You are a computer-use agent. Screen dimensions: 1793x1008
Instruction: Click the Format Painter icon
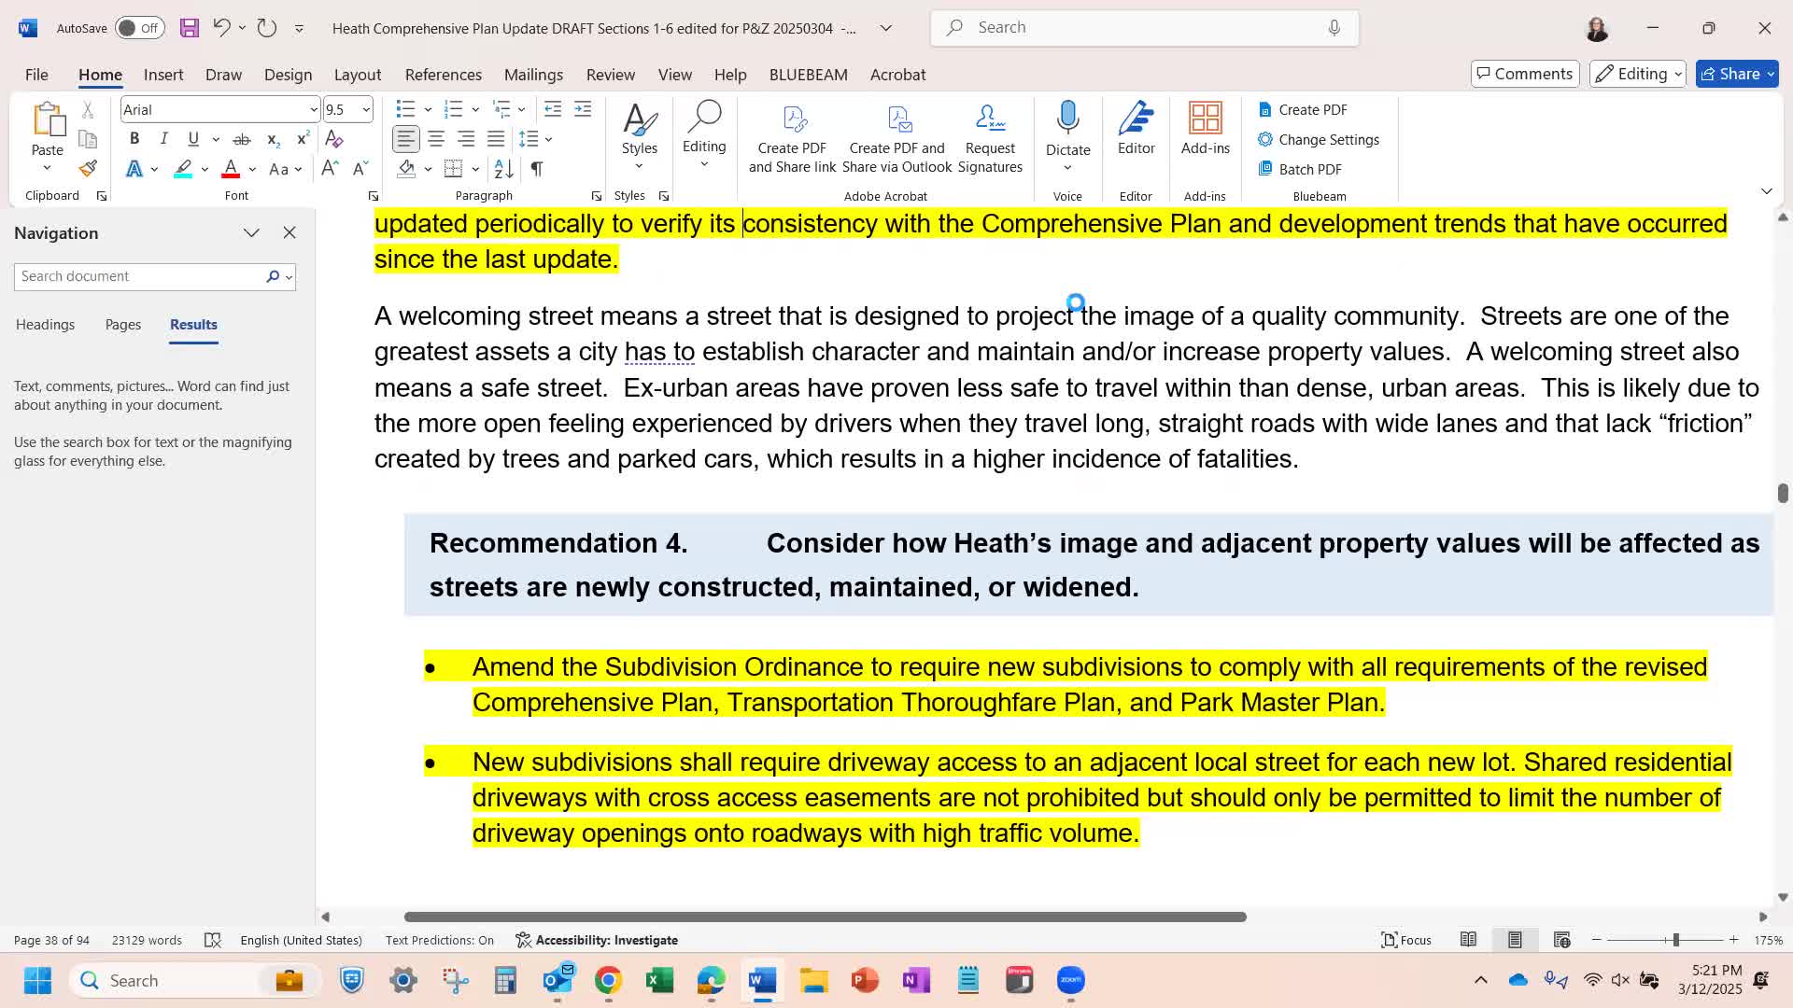coord(88,169)
